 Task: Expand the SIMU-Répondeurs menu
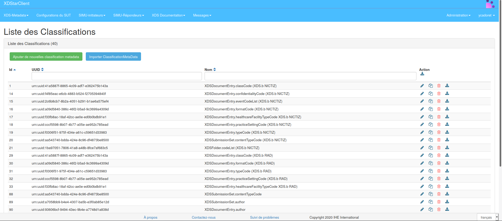pyautogui.click(x=128, y=15)
